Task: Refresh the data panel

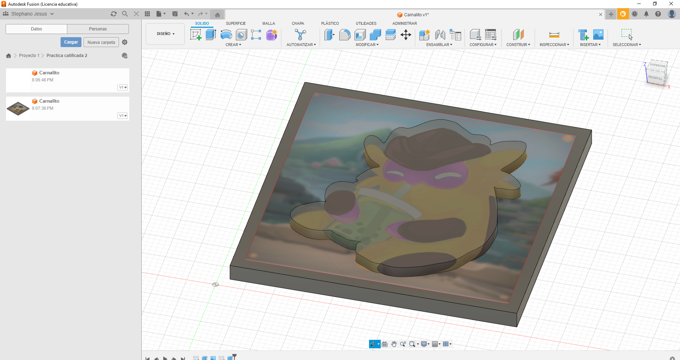Action: 114,14
